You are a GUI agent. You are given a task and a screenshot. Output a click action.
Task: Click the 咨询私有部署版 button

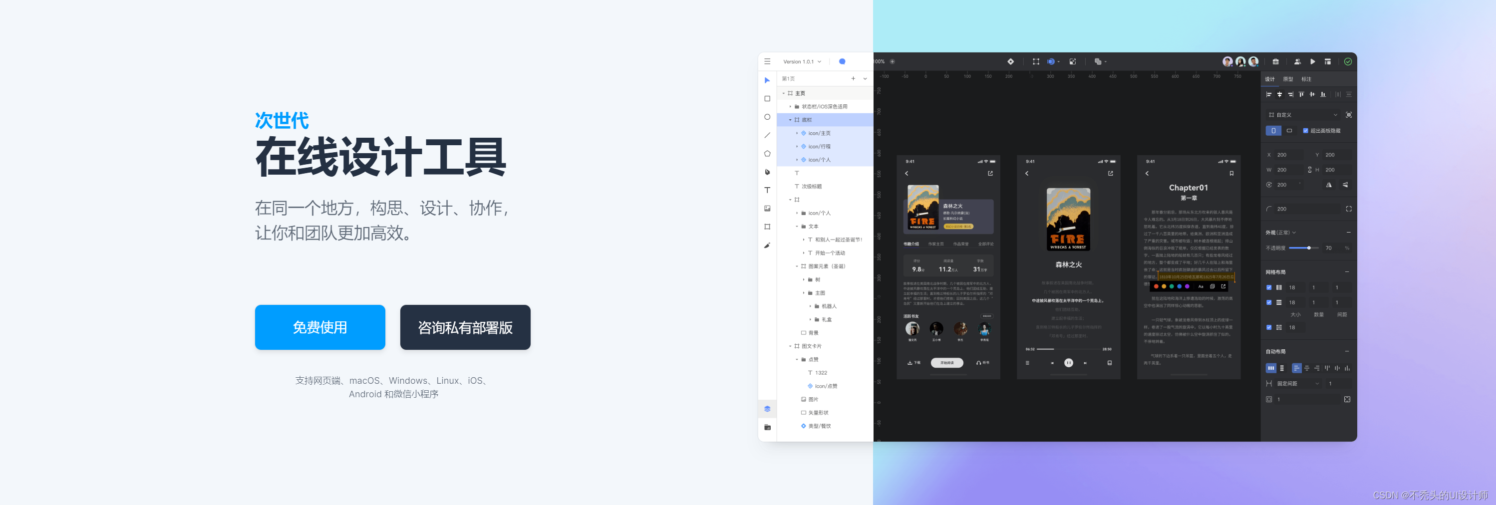click(465, 327)
